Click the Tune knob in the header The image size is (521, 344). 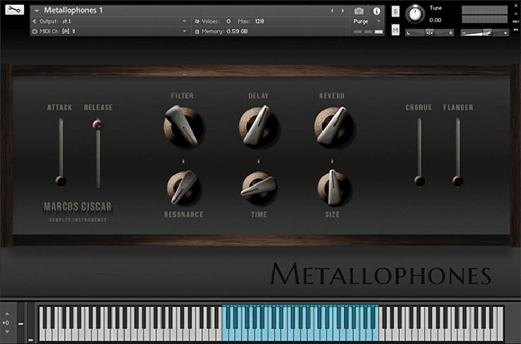pos(415,15)
